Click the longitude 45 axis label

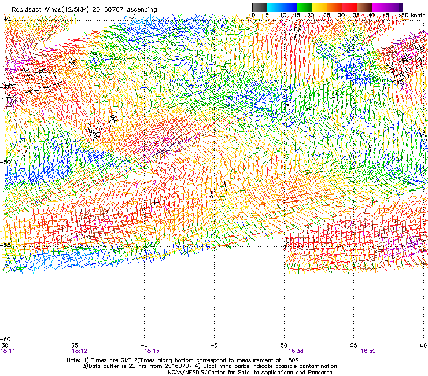(x=214, y=345)
